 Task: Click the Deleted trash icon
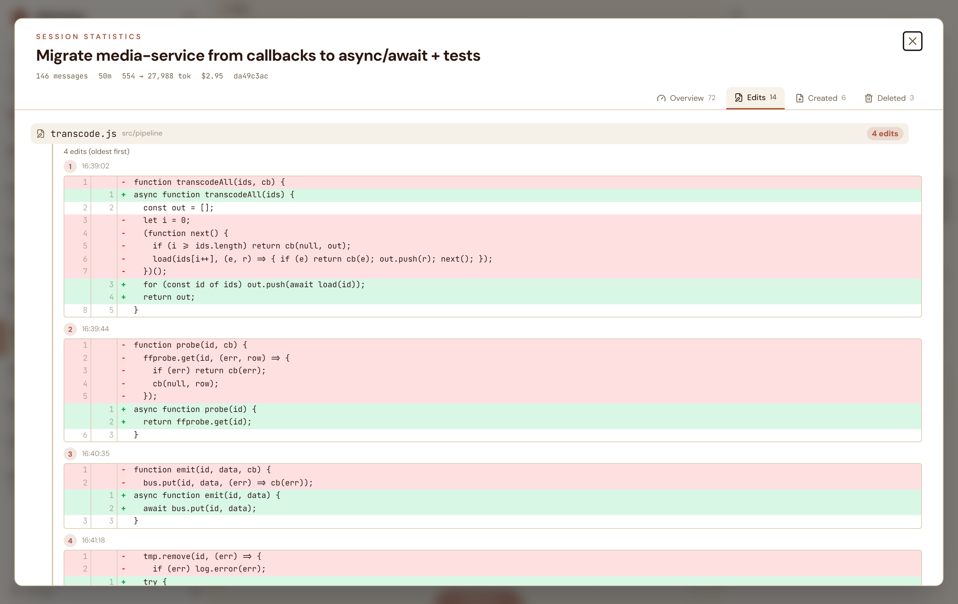coord(868,98)
